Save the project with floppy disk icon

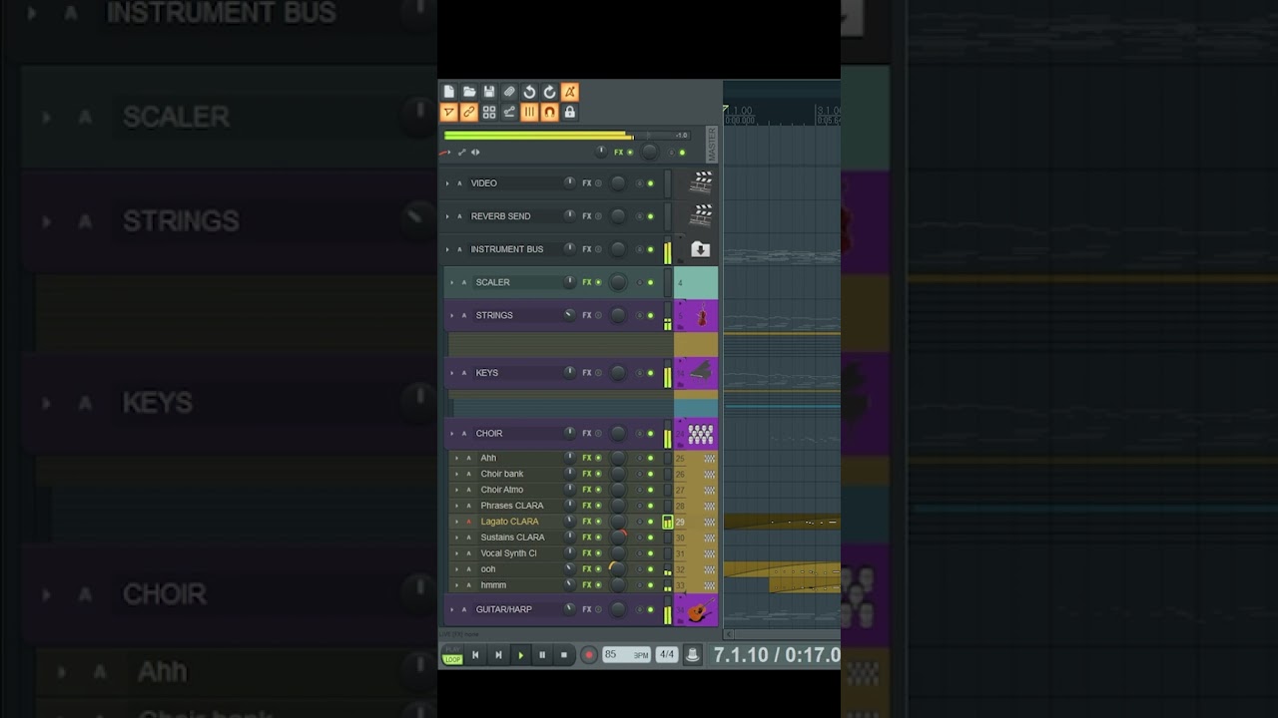click(489, 92)
